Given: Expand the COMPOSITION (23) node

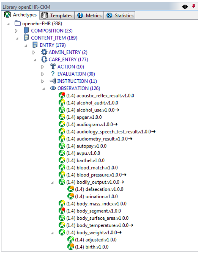Looking at the screenshot, I should [16, 31].
